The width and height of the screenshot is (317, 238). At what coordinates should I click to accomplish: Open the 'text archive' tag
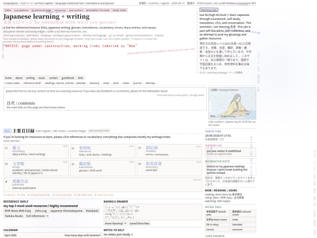[x=76, y=10]
